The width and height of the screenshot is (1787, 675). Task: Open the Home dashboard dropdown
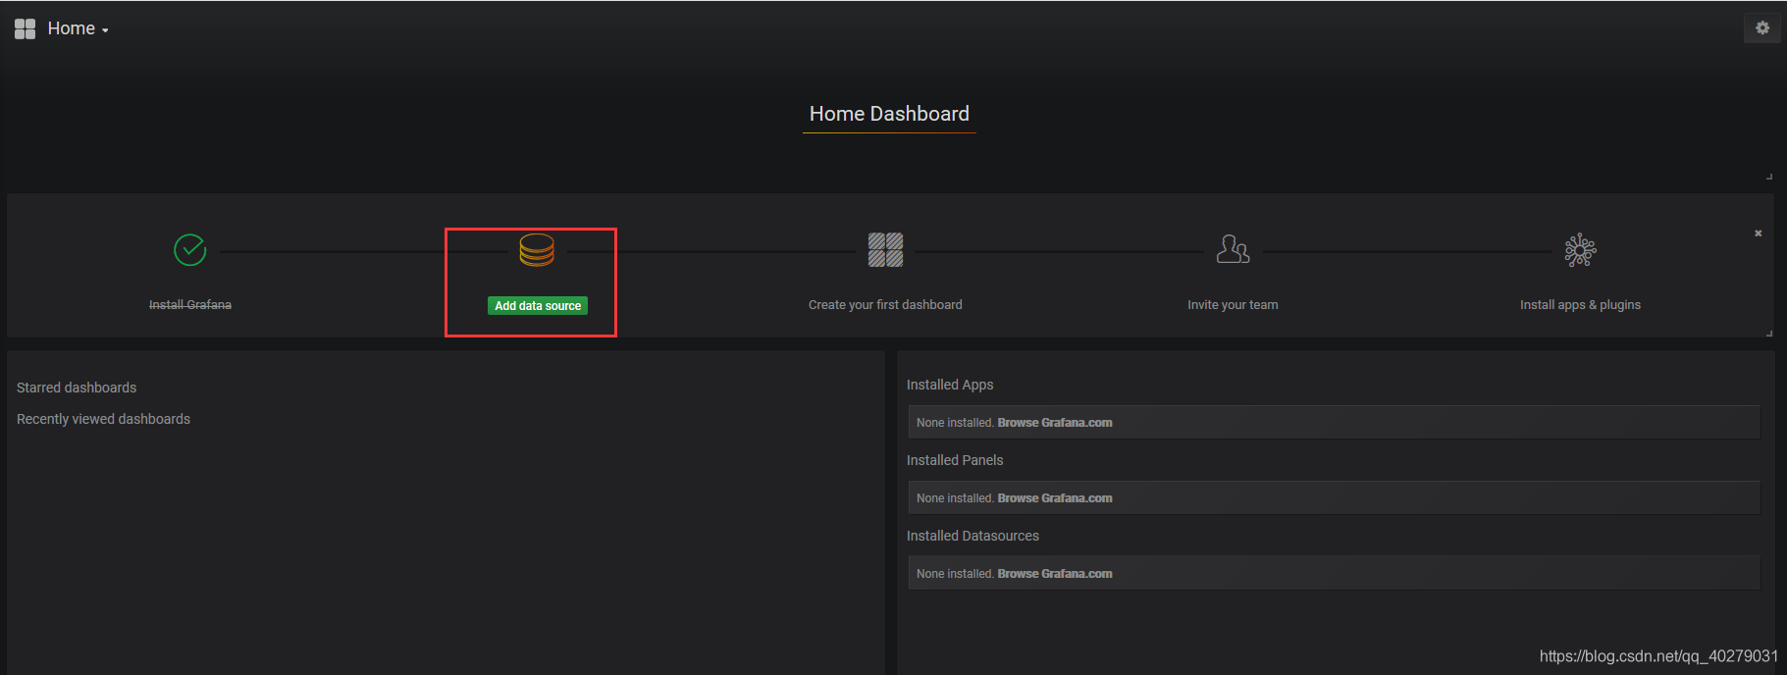(x=79, y=28)
